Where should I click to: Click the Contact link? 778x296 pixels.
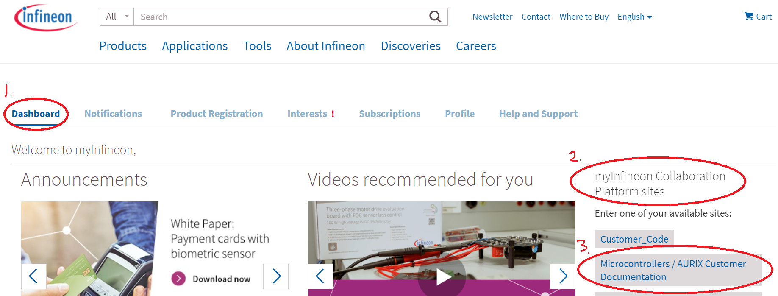point(536,17)
